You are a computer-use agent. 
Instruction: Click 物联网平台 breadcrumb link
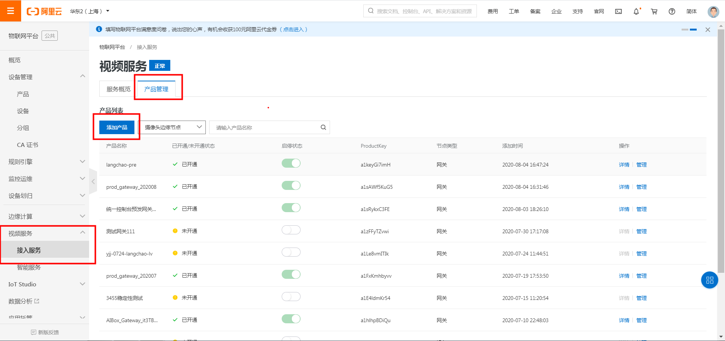112,47
